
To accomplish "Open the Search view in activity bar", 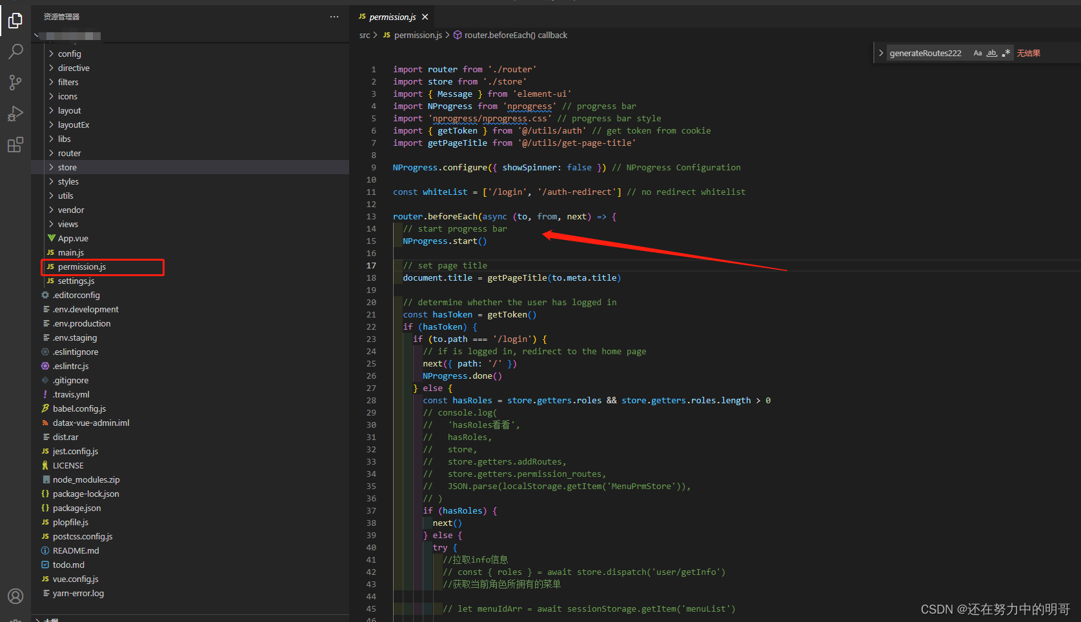I will pos(15,52).
